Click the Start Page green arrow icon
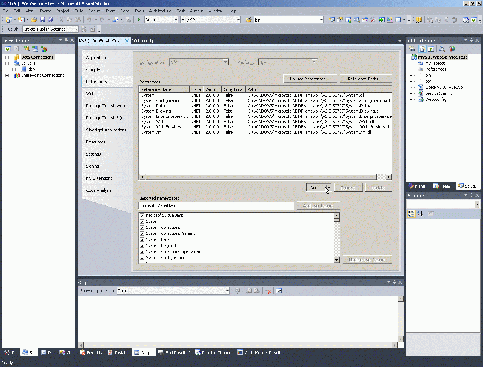Image resolution: width=483 pixels, height=367 pixels. pos(381,20)
